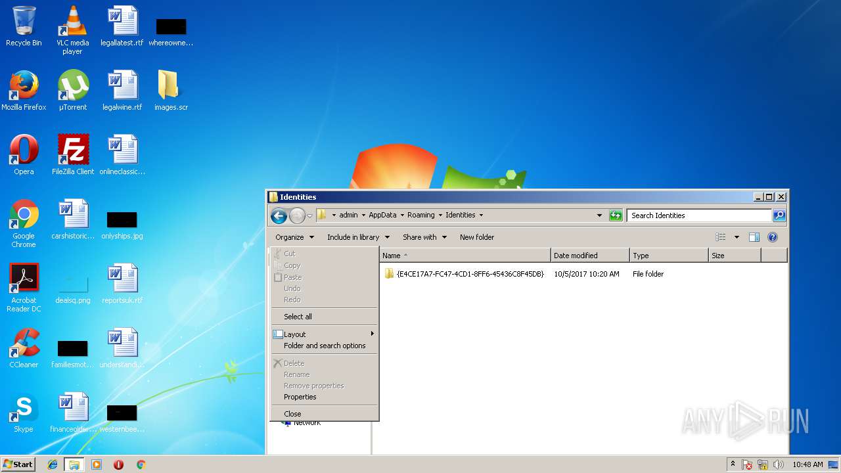
Task: Click the Explorer taskbar button
Action: pyautogui.click(x=74, y=464)
